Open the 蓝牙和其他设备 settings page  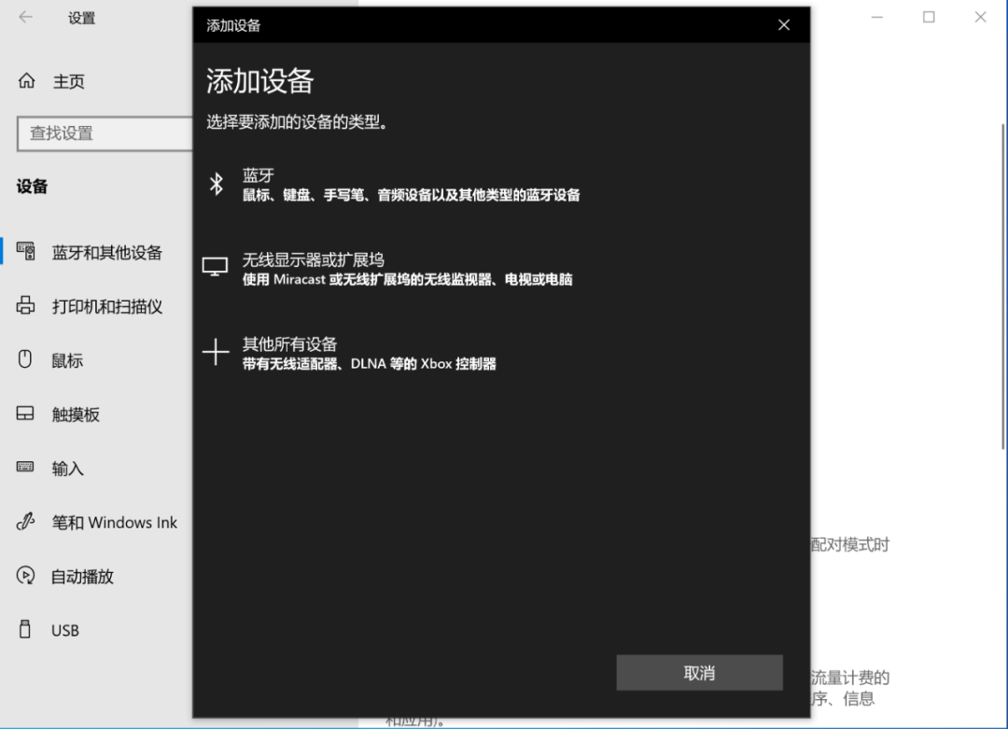pos(96,252)
